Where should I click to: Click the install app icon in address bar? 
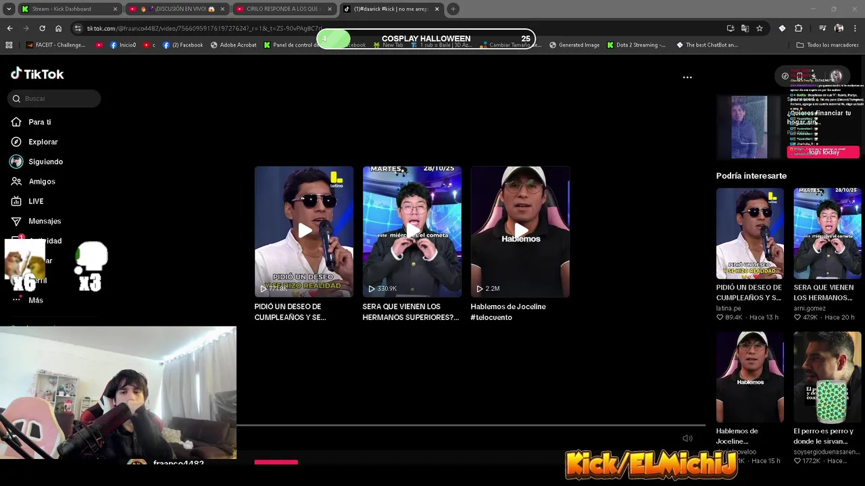tap(731, 28)
